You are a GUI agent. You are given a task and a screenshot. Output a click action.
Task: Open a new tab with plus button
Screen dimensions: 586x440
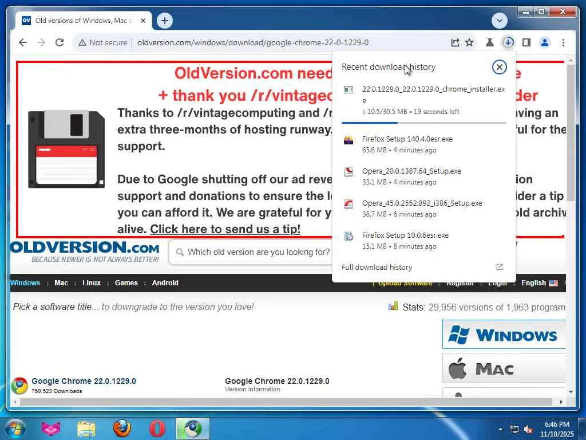pyautogui.click(x=165, y=20)
